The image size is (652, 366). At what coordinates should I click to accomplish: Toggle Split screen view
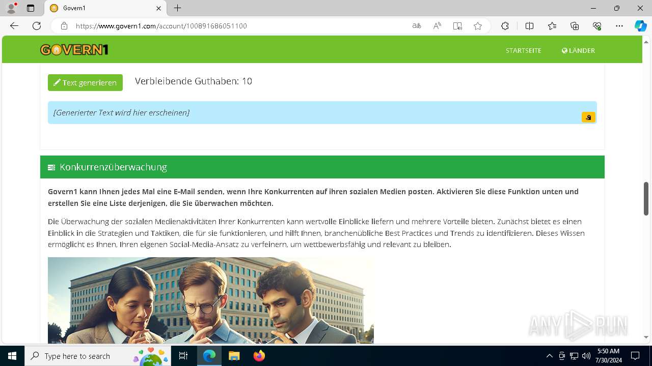529,26
